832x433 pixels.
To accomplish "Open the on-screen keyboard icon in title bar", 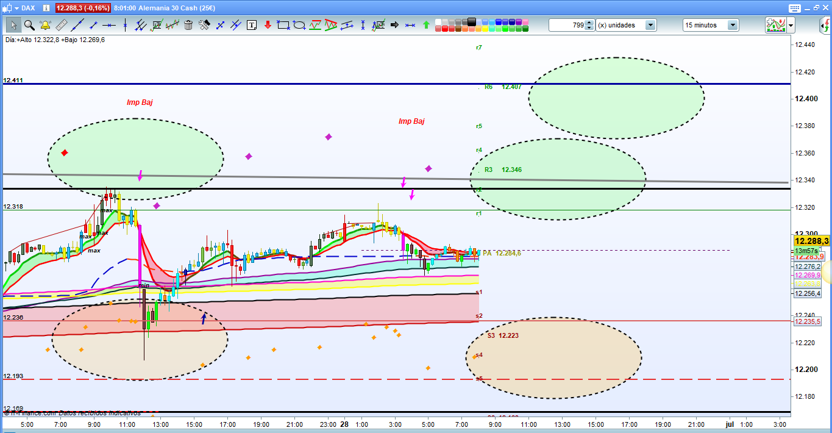I will click(794, 8).
